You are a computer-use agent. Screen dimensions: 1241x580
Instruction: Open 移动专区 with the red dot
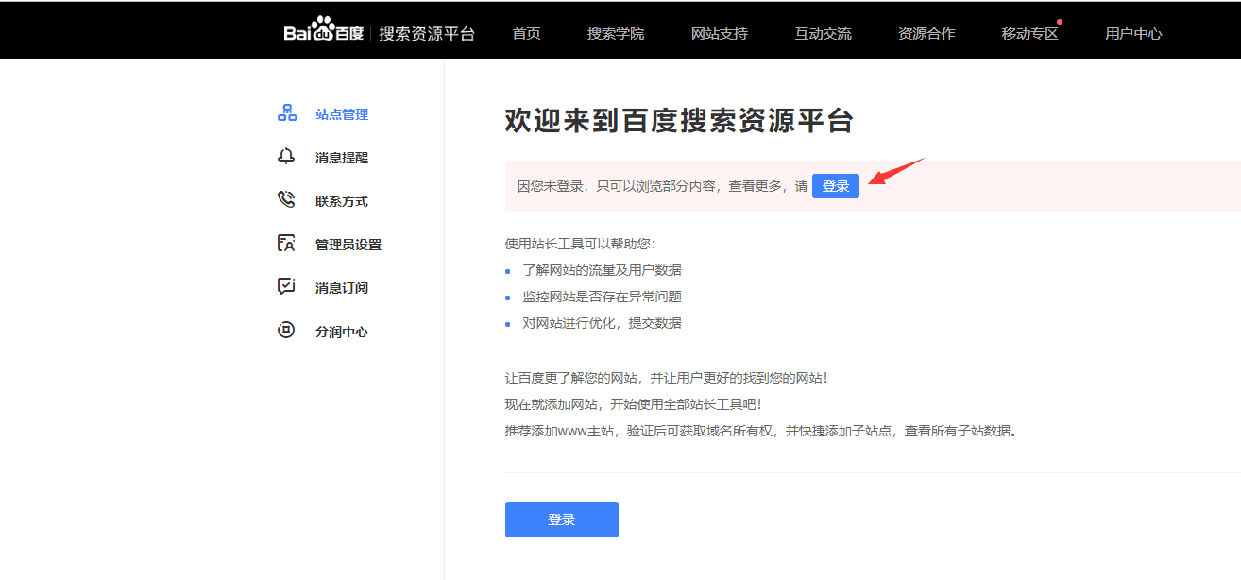[x=1029, y=34]
